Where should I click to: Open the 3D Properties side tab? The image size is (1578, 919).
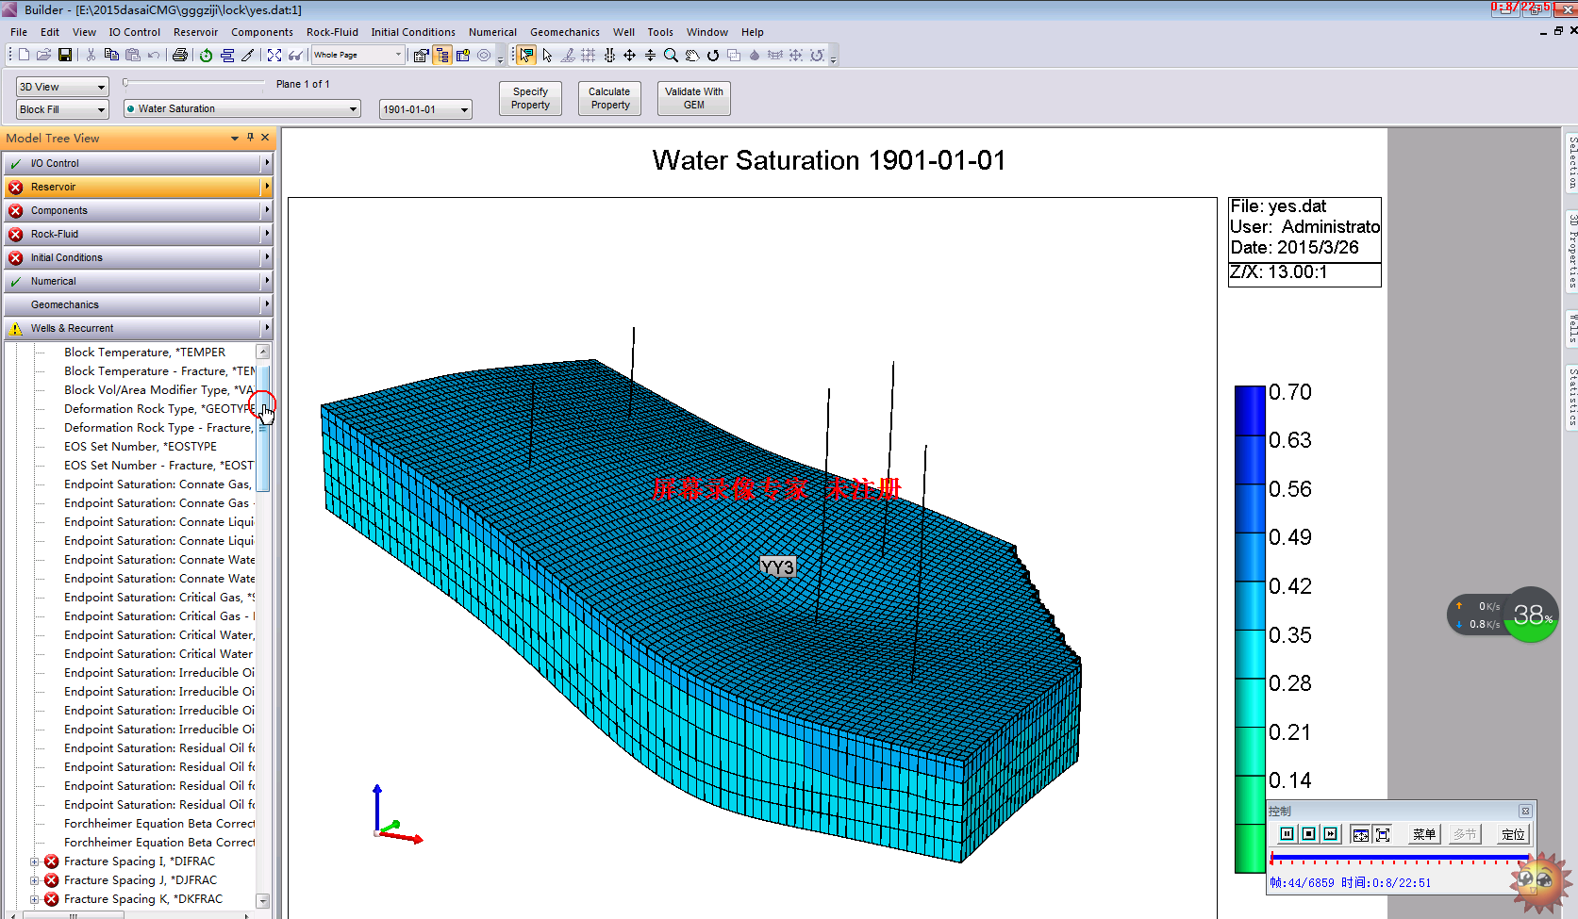1571,251
